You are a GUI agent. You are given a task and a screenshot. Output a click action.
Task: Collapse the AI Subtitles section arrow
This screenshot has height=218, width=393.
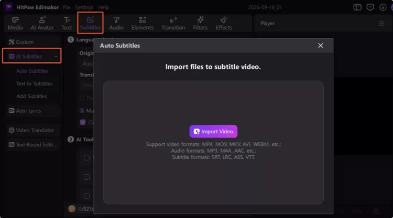[56, 56]
